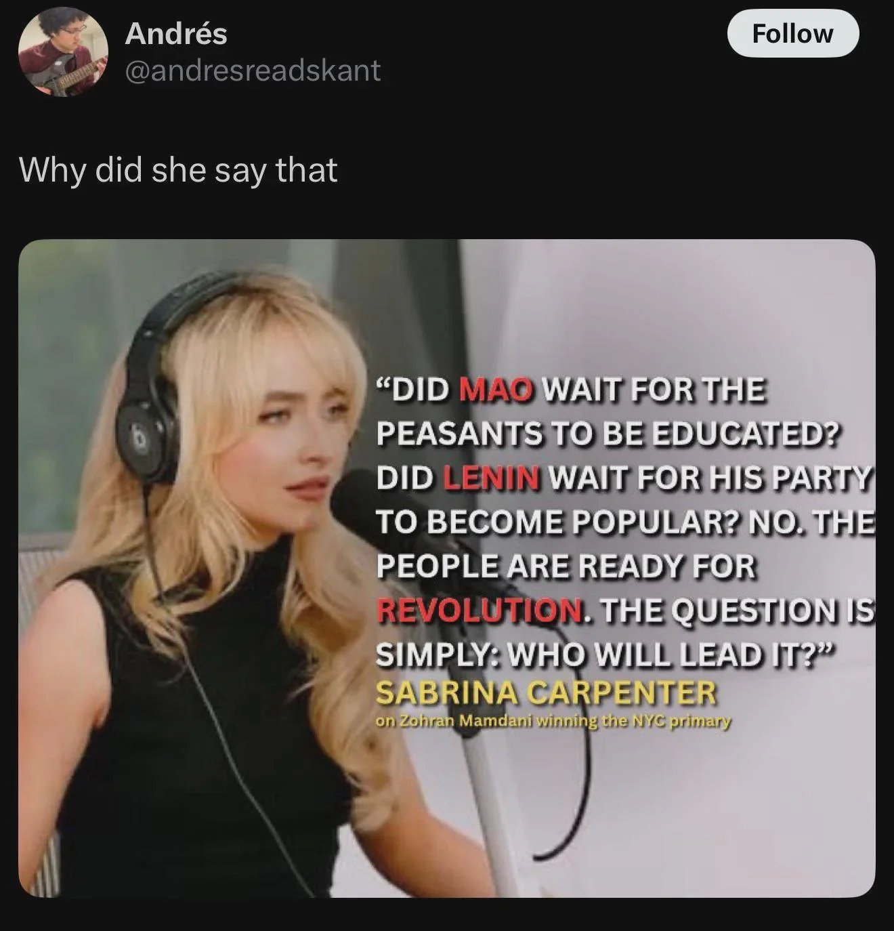
Task: Open Andrés's profile picture avatar
Action: [x=63, y=52]
